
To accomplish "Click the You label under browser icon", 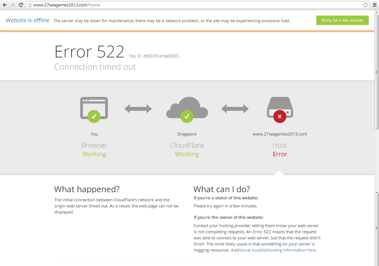I will click(x=94, y=134).
